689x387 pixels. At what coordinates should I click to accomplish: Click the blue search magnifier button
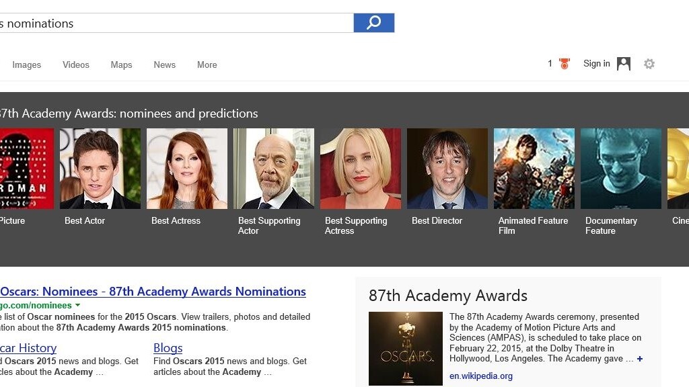[x=373, y=23]
